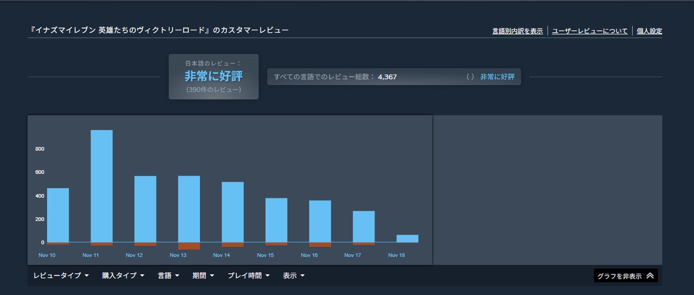Collapse graph using double chevron icon

(650, 276)
